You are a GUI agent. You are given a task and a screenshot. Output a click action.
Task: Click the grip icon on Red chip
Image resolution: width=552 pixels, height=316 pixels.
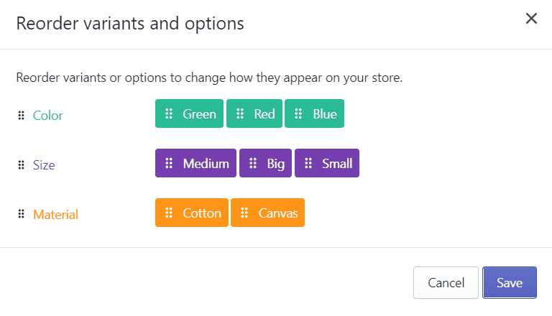coord(240,113)
